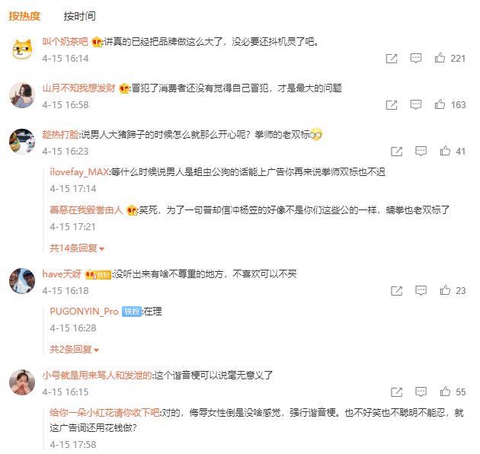Share the 趁热打脸 comment
This screenshot has height=454, width=480.
coord(396,152)
